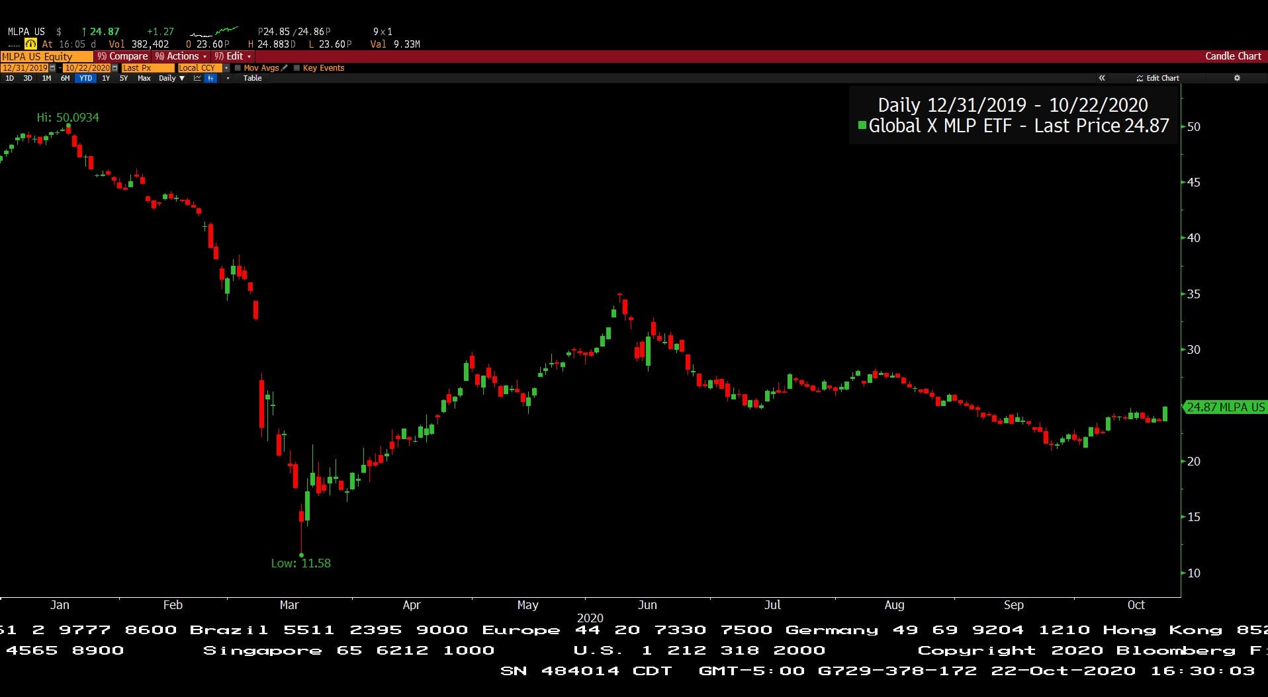This screenshot has height=697, width=1268.
Task: Expand the Local CCY currency dropdown
Action: pyautogui.click(x=226, y=67)
